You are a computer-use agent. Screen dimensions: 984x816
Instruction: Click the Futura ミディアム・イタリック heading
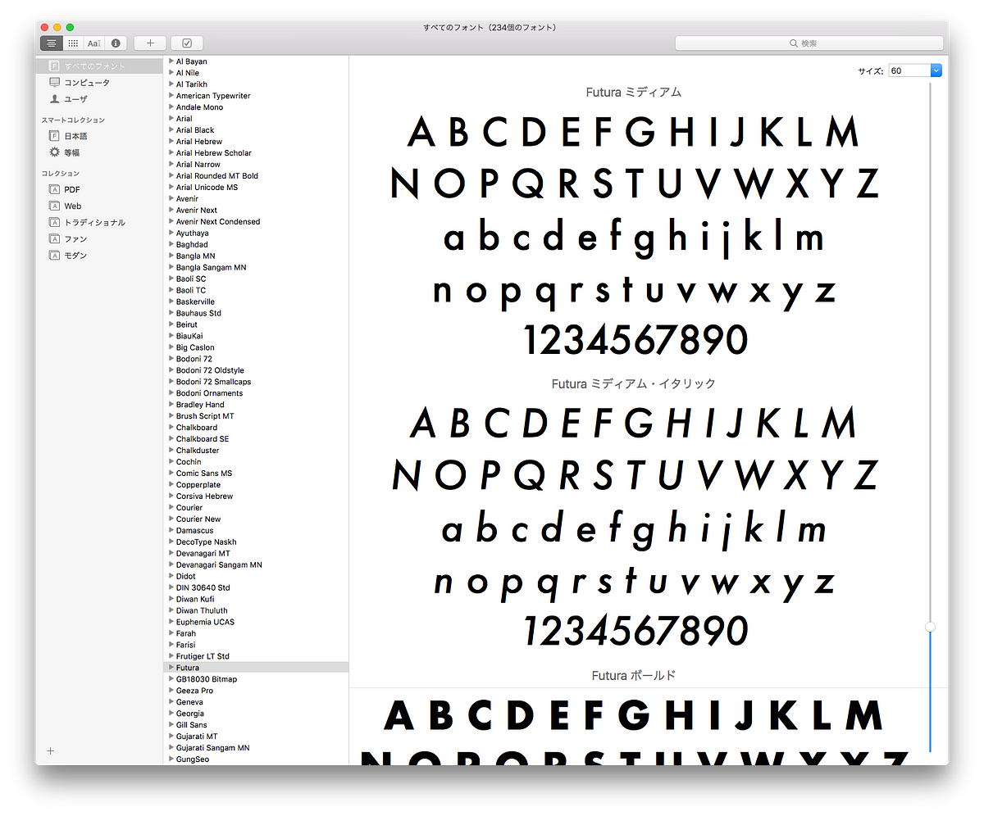(634, 383)
